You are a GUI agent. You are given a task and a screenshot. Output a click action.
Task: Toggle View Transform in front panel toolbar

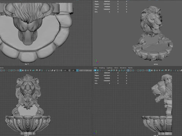point(77,70)
